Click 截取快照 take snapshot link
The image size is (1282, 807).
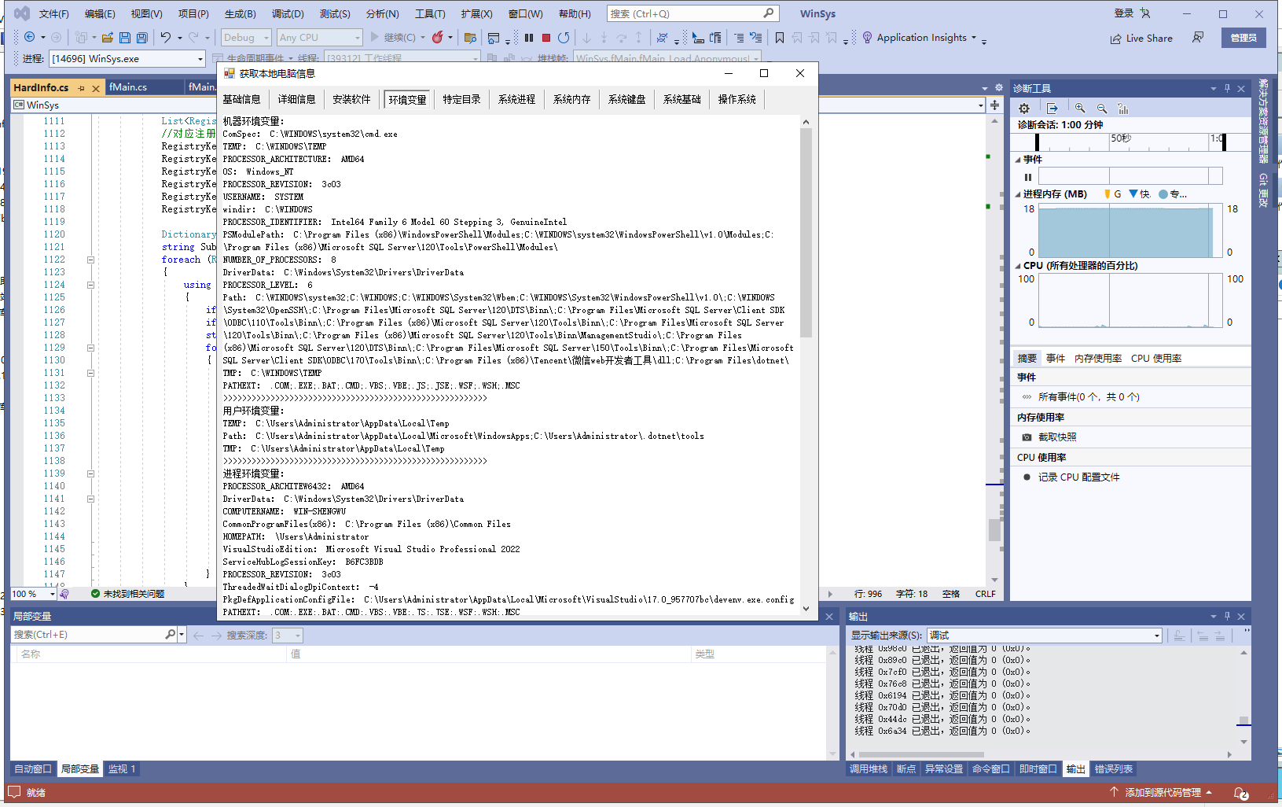[x=1057, y=437]
